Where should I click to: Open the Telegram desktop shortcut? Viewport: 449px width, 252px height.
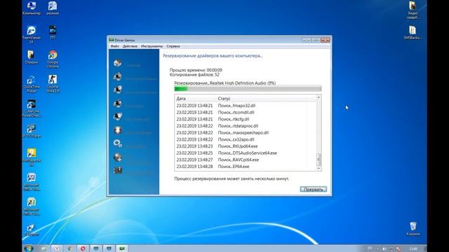pos(32,230)
